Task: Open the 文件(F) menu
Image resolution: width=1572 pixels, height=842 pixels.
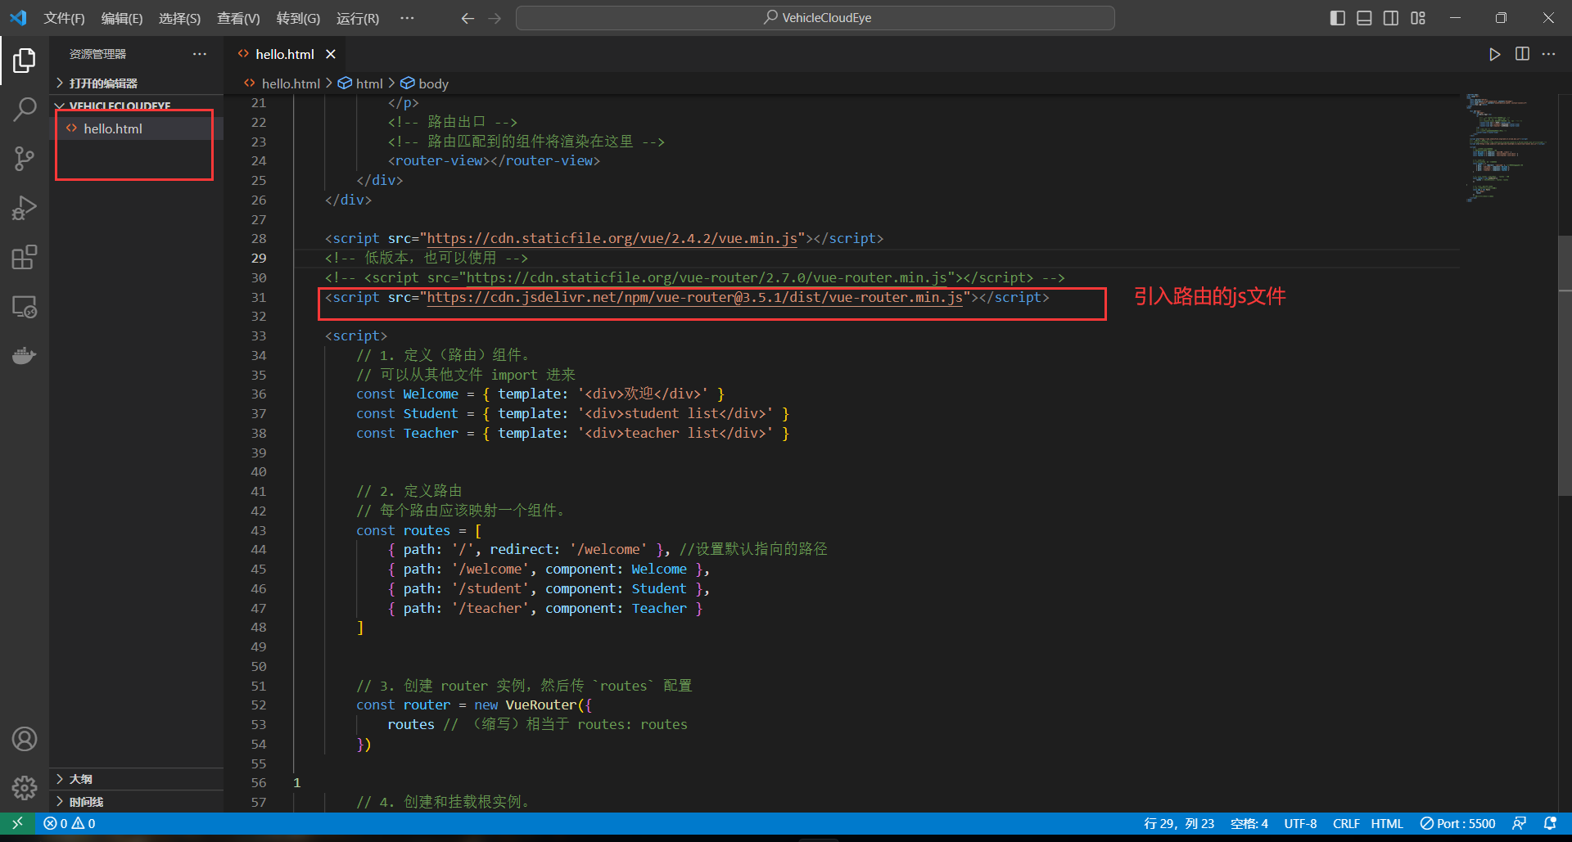Action: pyautogui.click(x=64, y=18)
